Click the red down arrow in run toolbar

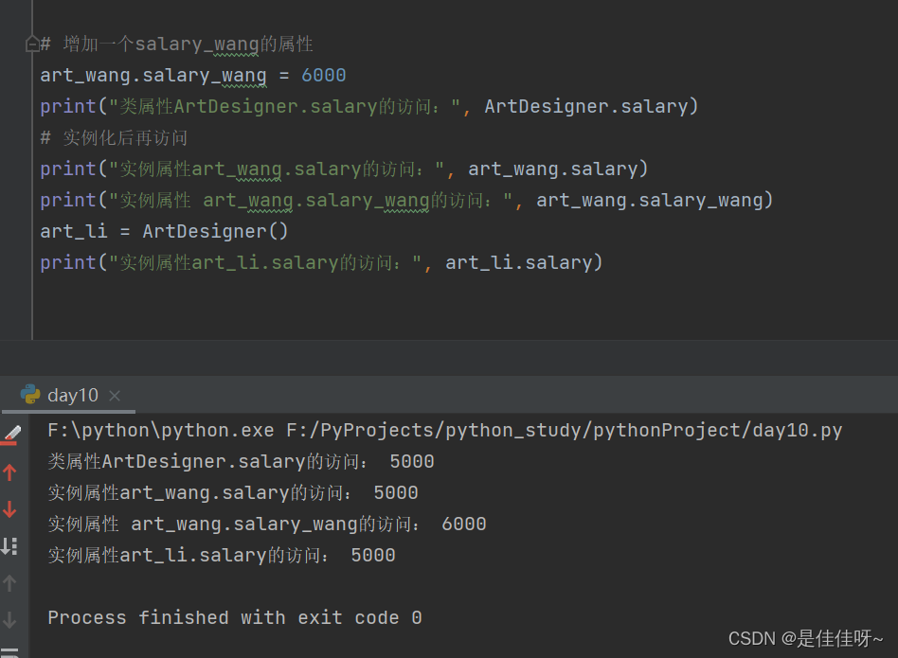click(9, 509)
